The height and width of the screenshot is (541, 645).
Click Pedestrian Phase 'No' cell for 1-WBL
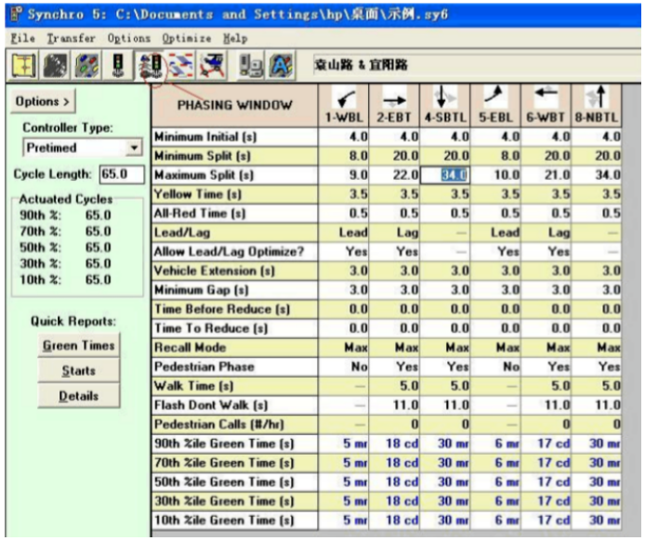[344, 367]
